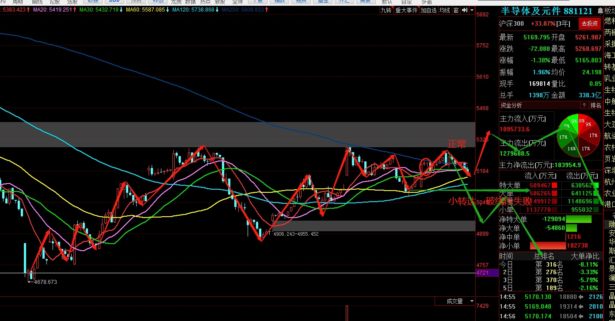
Task: Click the question mark help icon in 资金分析
Action: point(584,105)
